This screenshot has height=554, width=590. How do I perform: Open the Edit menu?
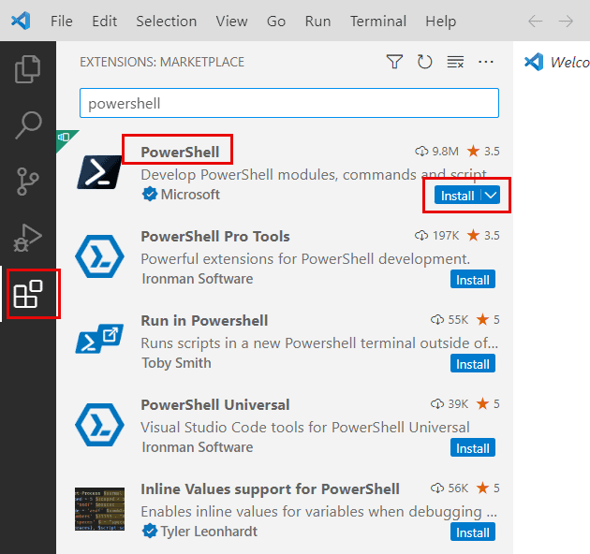point(104,22)
